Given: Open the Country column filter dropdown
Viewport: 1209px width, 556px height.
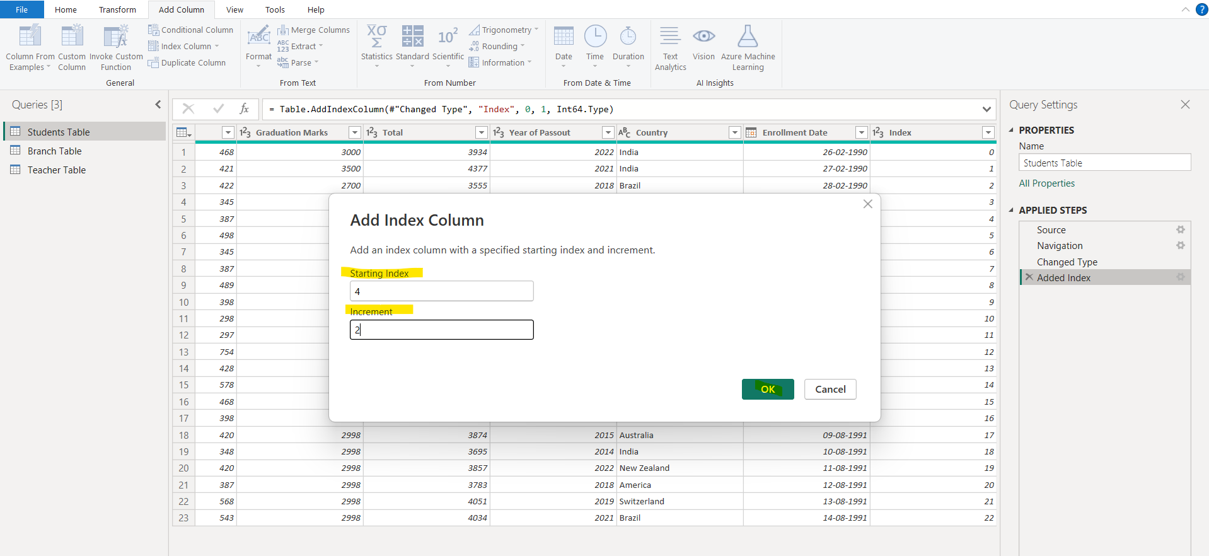Looking at the screenshot, I should (x=734, y=132).
